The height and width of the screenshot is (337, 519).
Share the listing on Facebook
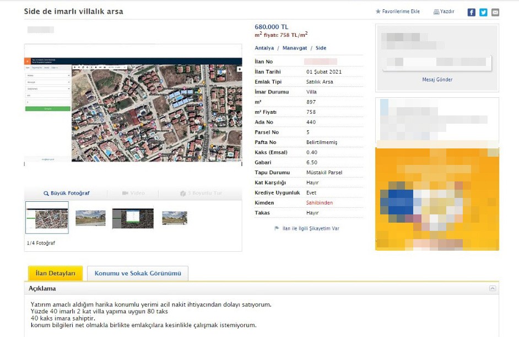(x=471, y=12)
